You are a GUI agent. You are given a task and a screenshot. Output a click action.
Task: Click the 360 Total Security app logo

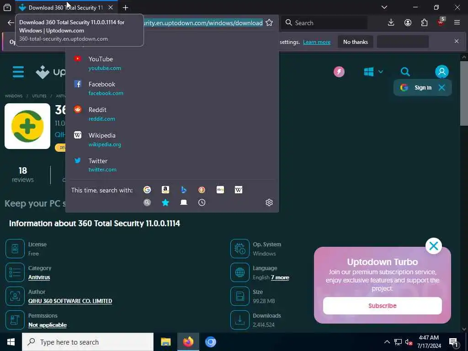[27, 126]
